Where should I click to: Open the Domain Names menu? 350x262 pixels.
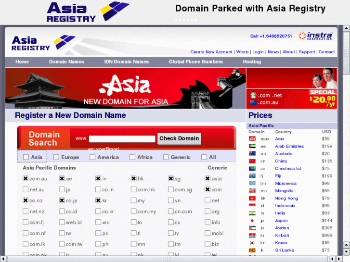[x=66, y=62]
